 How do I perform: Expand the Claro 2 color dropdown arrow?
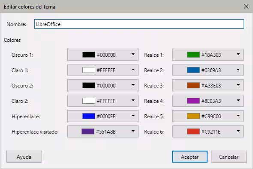click(x=133, y=101)
